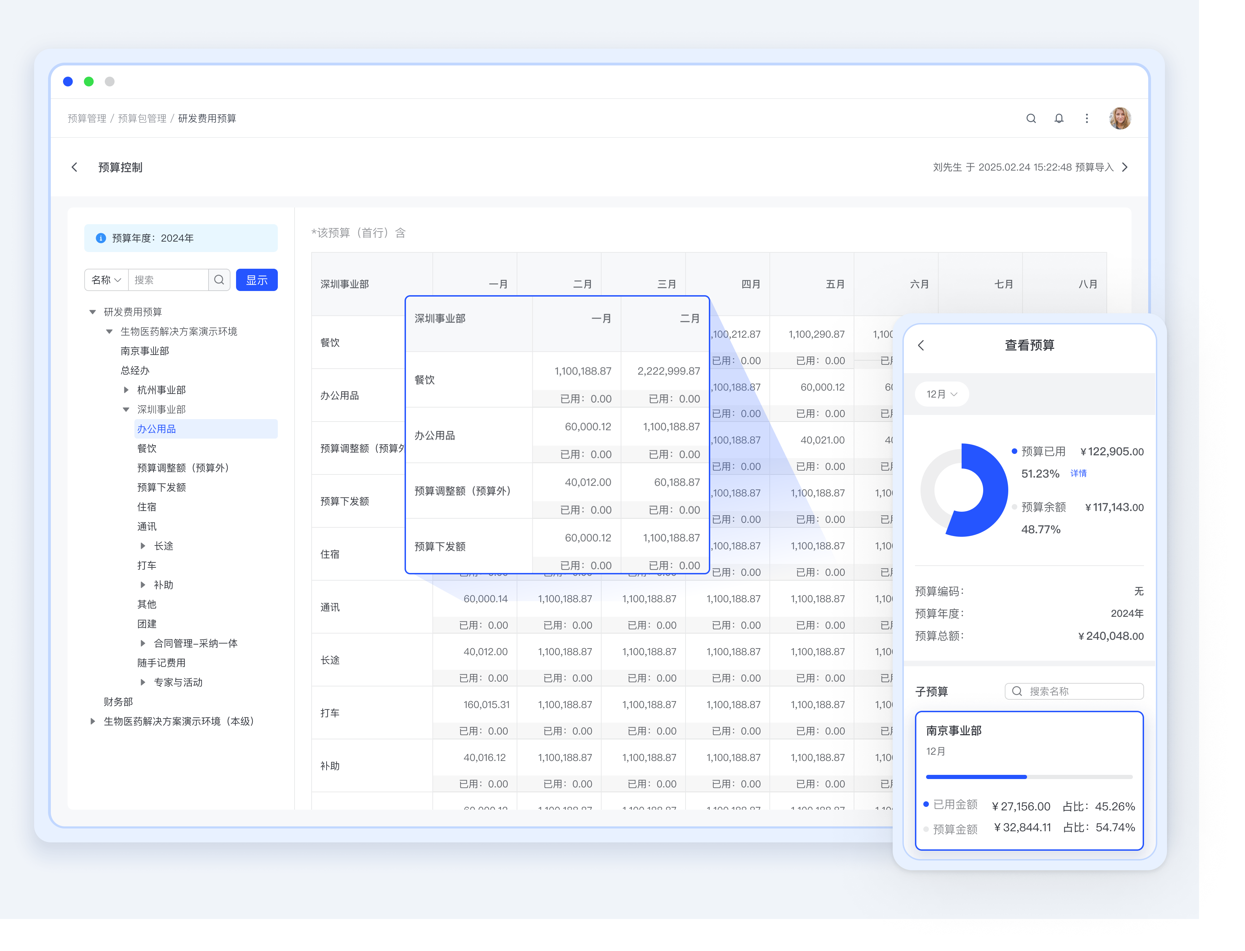Click the user avatar photo

pos(1119,118)
